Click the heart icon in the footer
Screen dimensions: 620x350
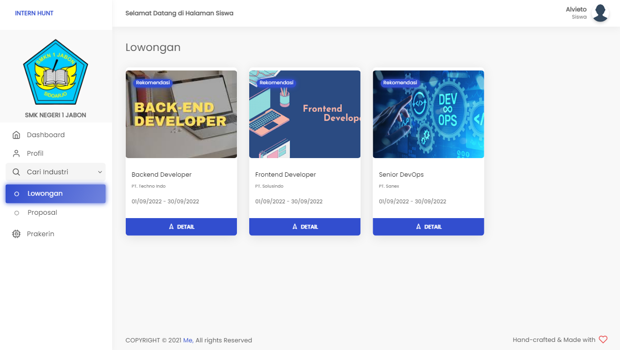pyautogui.click(x=603, y=339)
